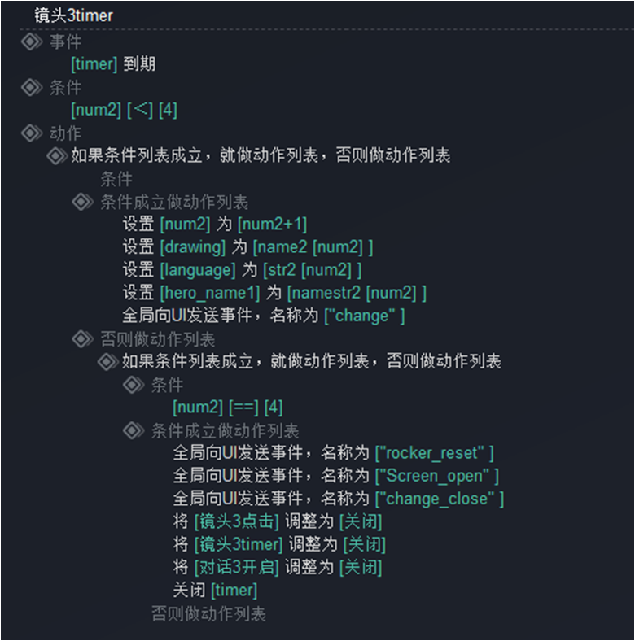Screen dimensions: 635x641
Task: Open the [<] comparison operator in condition
Action: tap(140, 110)
